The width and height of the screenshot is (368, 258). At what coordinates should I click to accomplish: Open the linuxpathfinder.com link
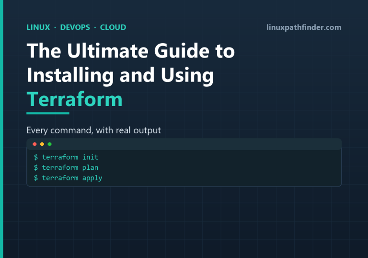point(304,27)
